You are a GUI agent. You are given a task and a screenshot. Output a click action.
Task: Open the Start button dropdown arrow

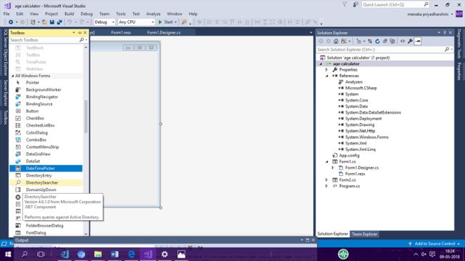point(175,22)
